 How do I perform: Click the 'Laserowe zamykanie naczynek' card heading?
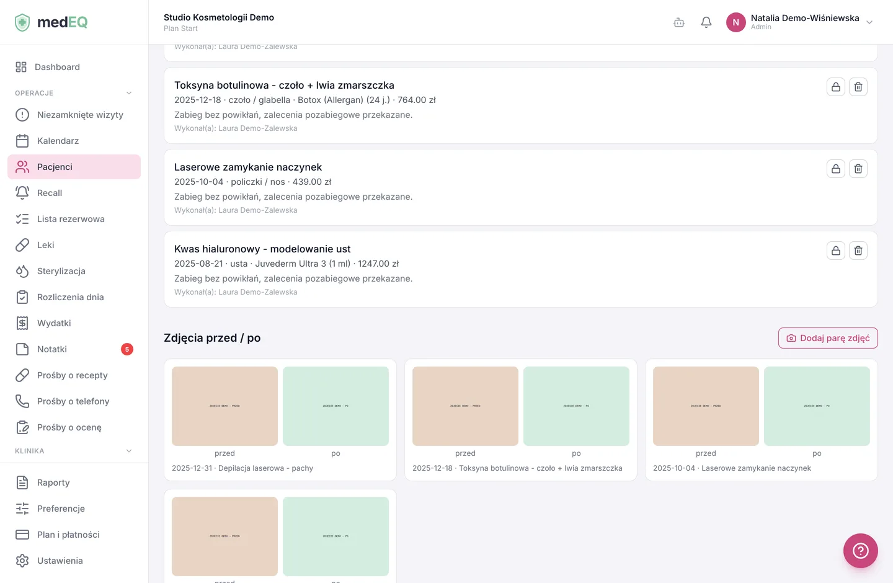[x=248, y=167]
